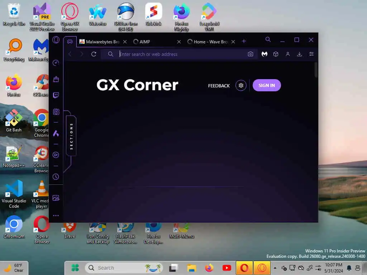Select the Sidekick desktop shortcut
Screen dimensions: 367x275
(153, 14)
